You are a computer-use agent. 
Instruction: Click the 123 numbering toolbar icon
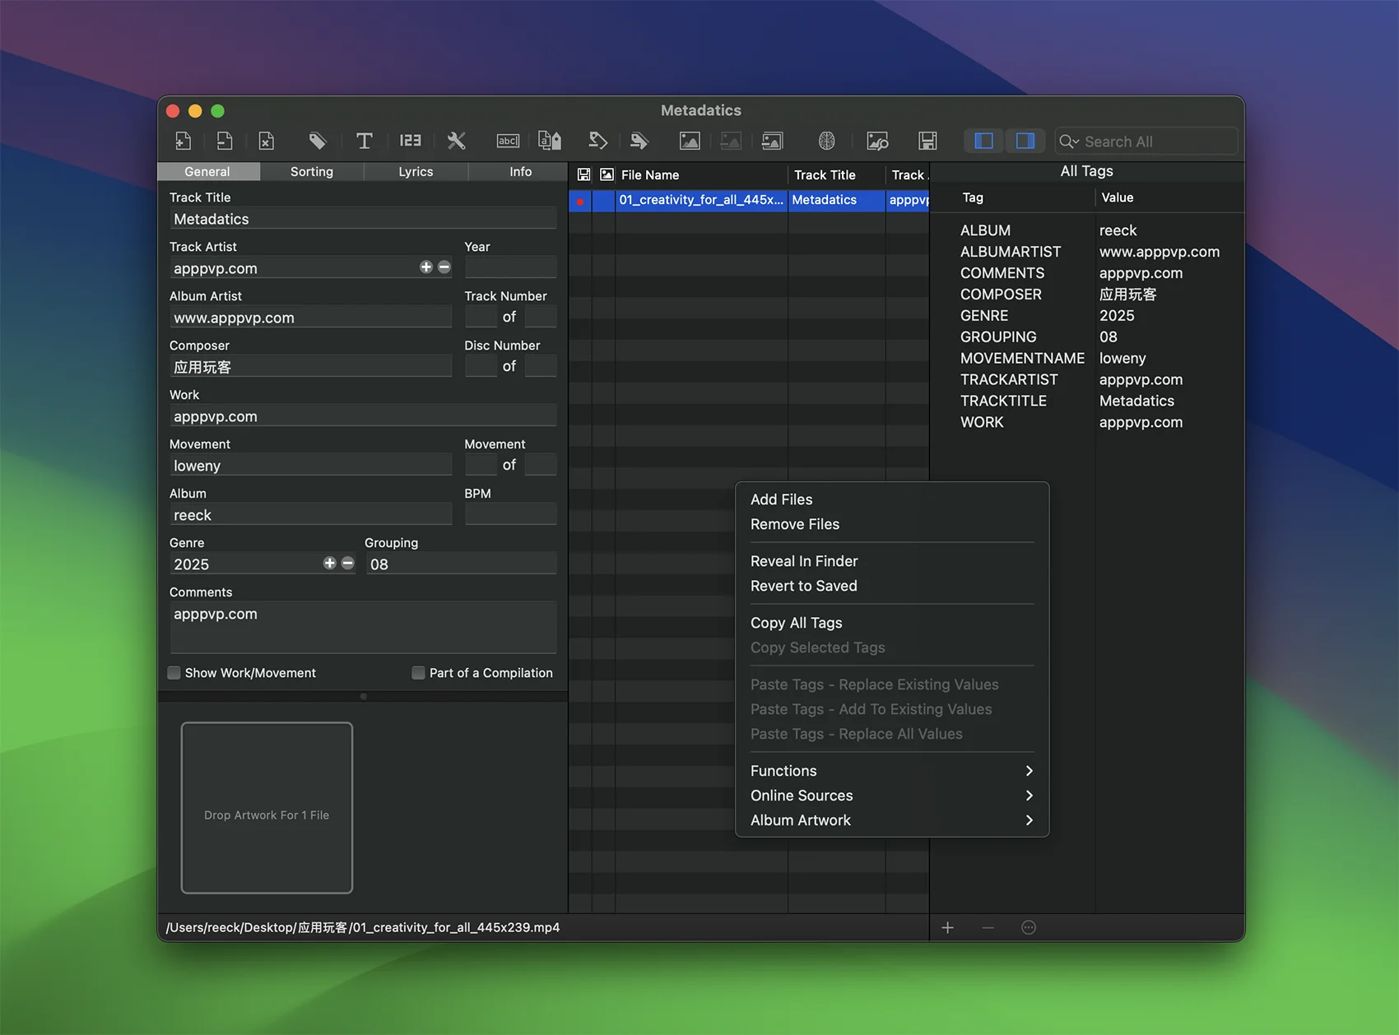click(410, 141)
